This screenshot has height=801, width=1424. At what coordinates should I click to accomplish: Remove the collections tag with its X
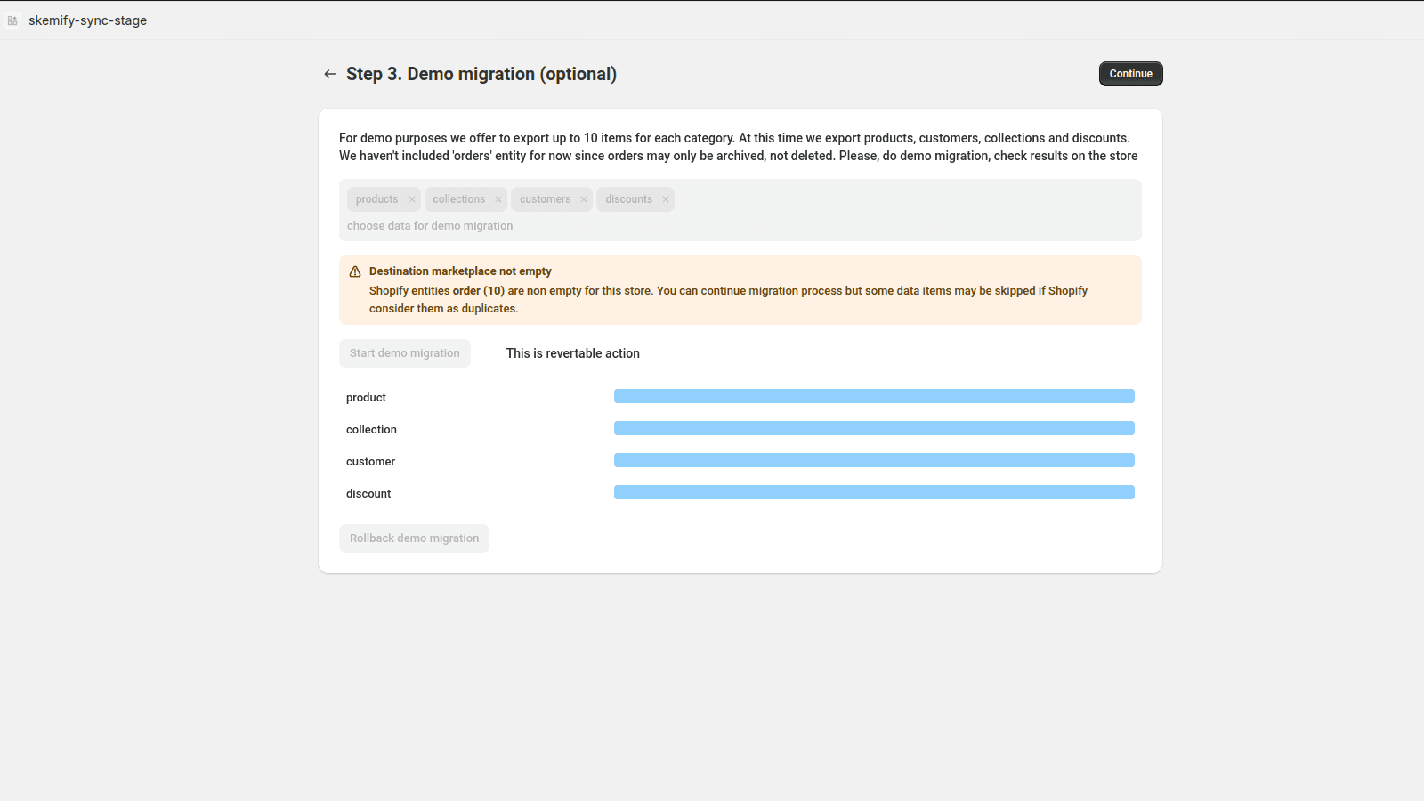[498, 199]
